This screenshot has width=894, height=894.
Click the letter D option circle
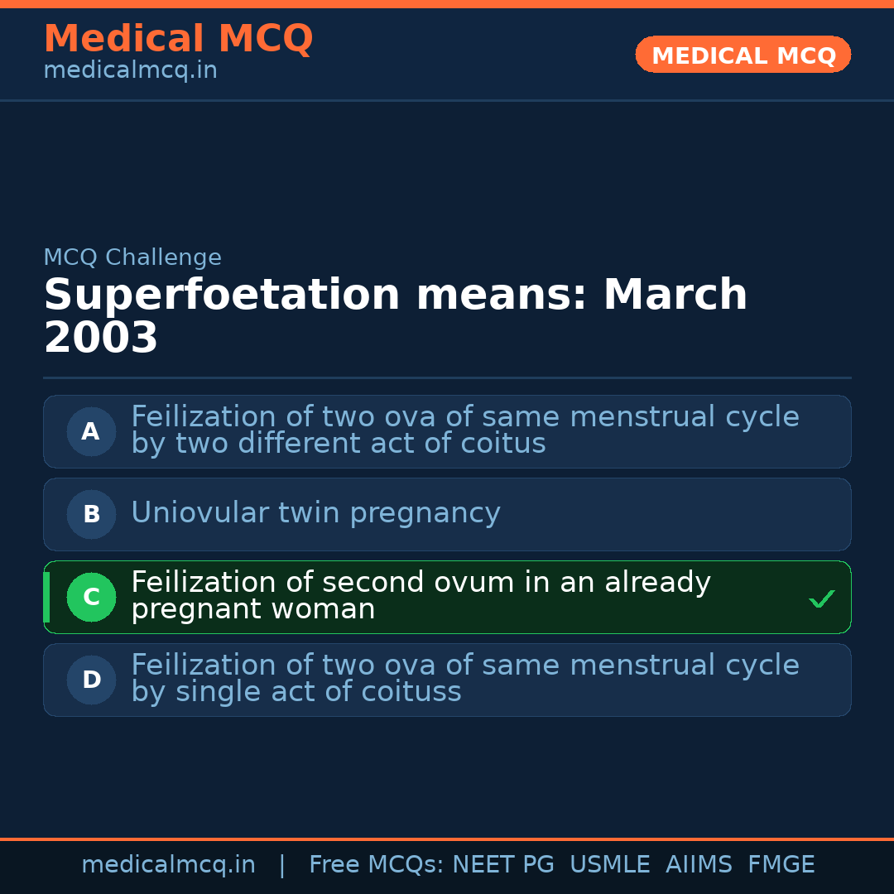point(91,680)
